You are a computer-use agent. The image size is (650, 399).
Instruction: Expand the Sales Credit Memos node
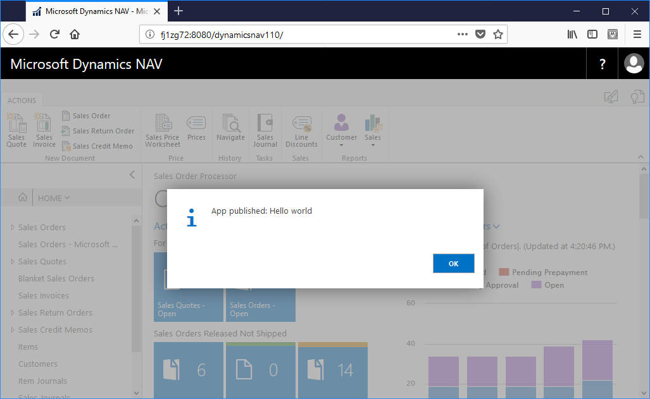(x=13, y=330)
